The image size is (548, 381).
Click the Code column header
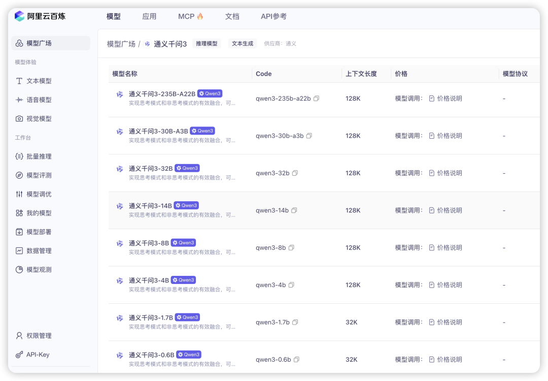(x=263, y=74)
